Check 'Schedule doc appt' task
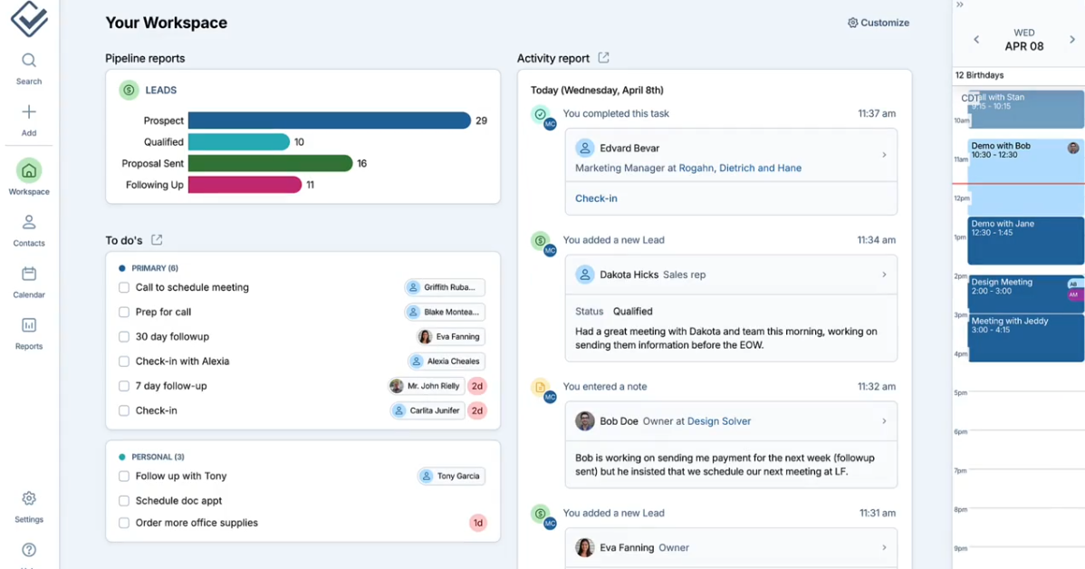Viewport: 1085px width, 569px height. [124, 500]
